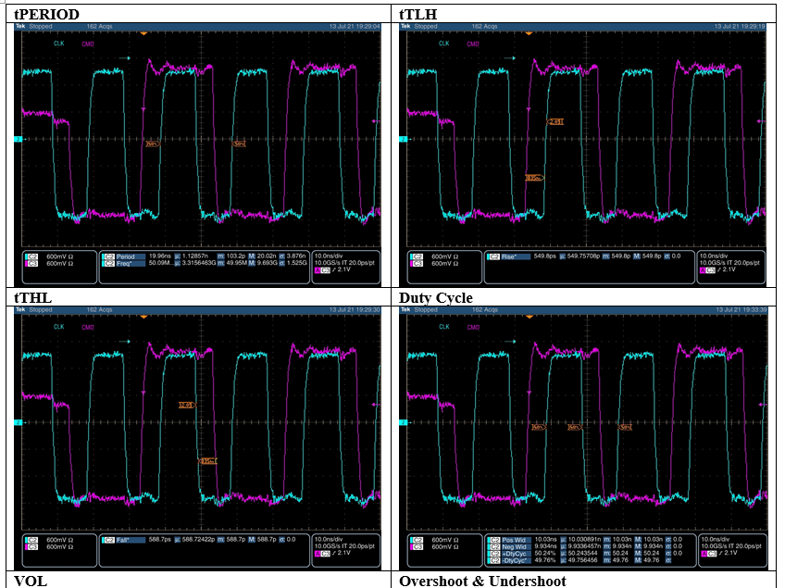The image size is (785, 588).
Task: Click the 49.76% duty cycle value
Action: [545, 560]
